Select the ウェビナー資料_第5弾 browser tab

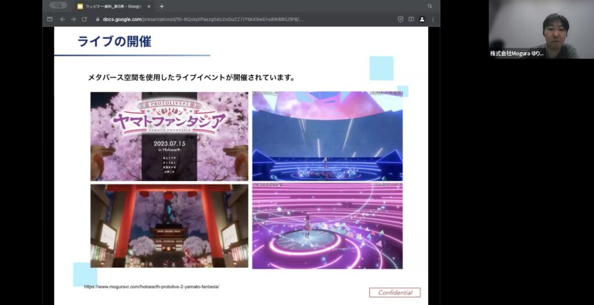click(114, 6)
